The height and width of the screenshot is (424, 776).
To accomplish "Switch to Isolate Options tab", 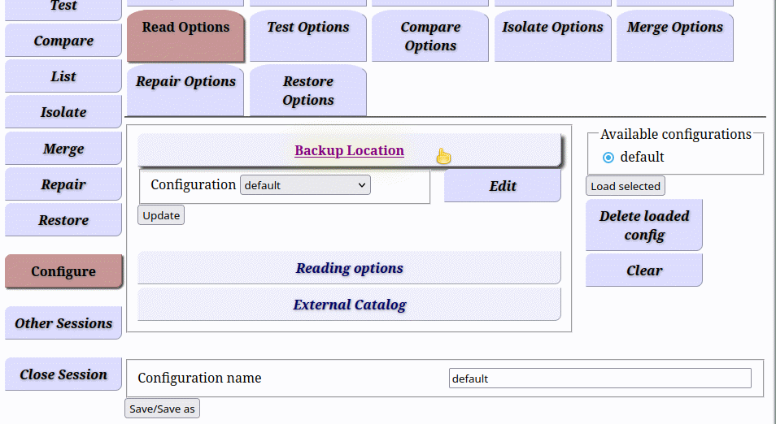I will tap(553, 36).
